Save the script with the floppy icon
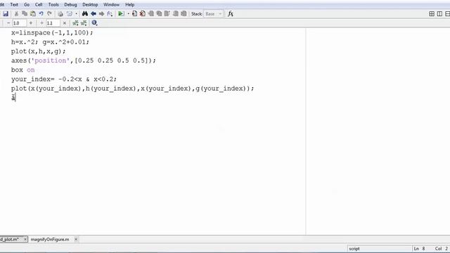This screenshot has width=450, height=253. [x=6, y=14]
